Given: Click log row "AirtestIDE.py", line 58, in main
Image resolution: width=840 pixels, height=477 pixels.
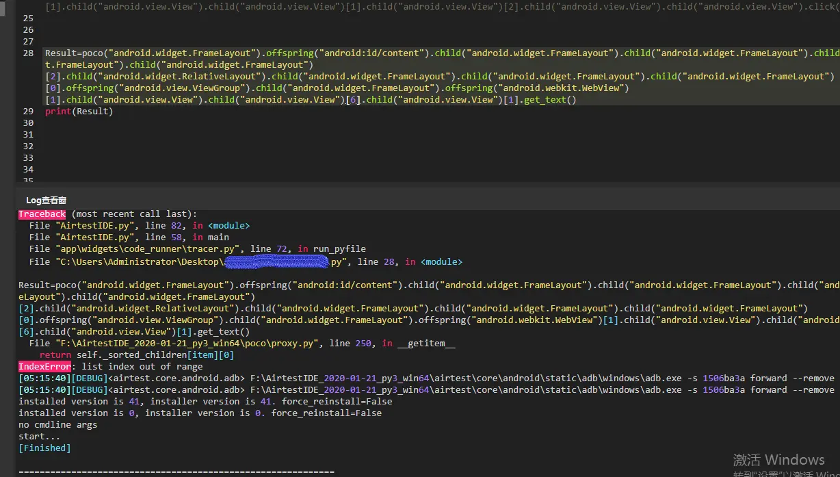Looking at the screenshot, I should [129, 237].
